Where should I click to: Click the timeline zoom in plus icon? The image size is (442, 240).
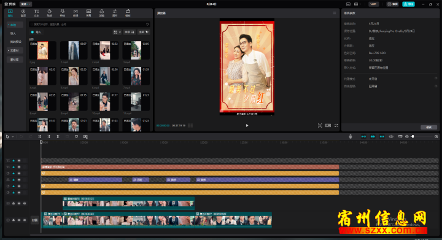pyautogui.click(x=436, y=137)
